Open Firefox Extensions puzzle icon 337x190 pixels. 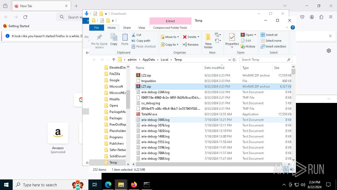coord(321,17)
